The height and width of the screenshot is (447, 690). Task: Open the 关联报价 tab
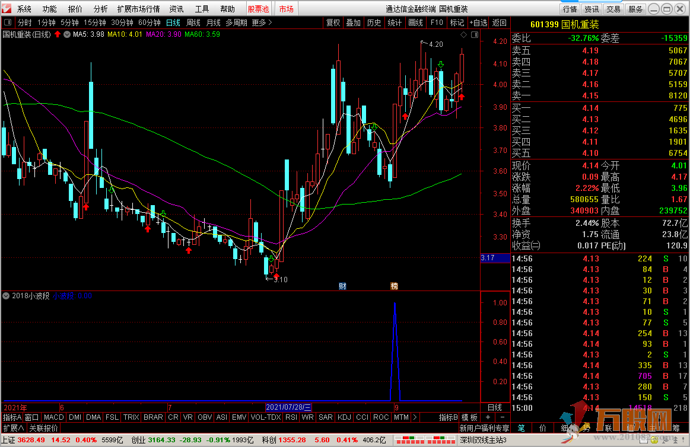pos(43,428)
